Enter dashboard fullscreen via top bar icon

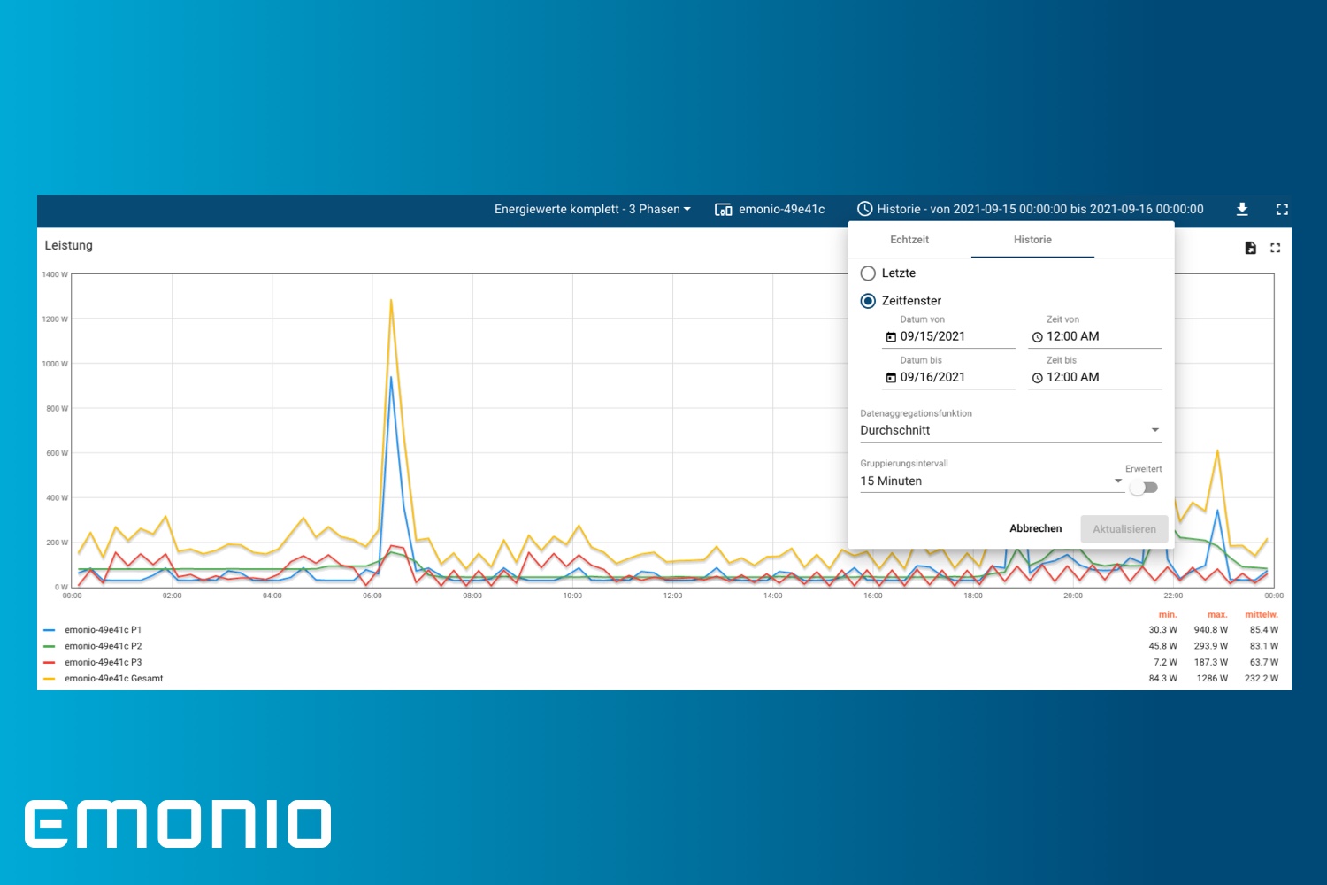1282,210
